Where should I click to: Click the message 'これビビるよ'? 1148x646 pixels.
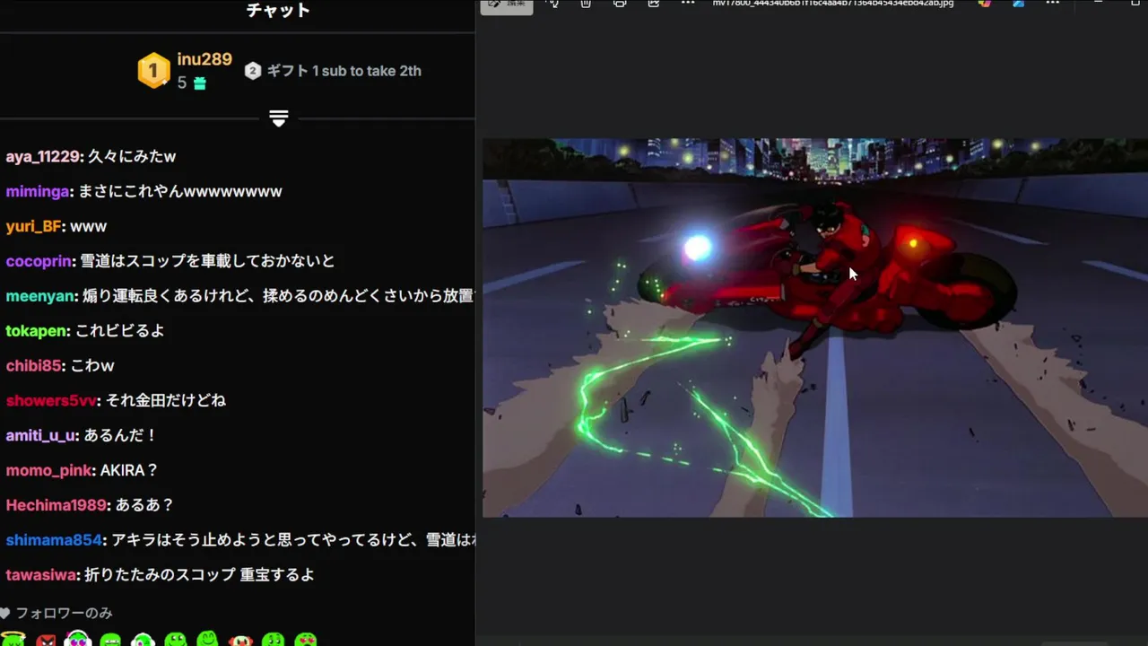120,331
